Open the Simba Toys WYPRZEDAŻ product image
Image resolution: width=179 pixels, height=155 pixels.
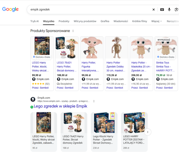[166, 48]
